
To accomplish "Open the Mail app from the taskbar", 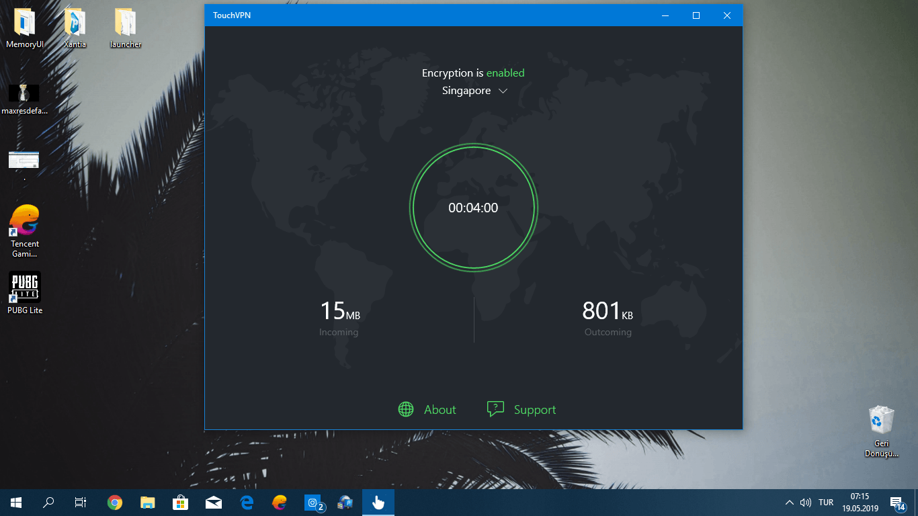I will click(214, 503).
